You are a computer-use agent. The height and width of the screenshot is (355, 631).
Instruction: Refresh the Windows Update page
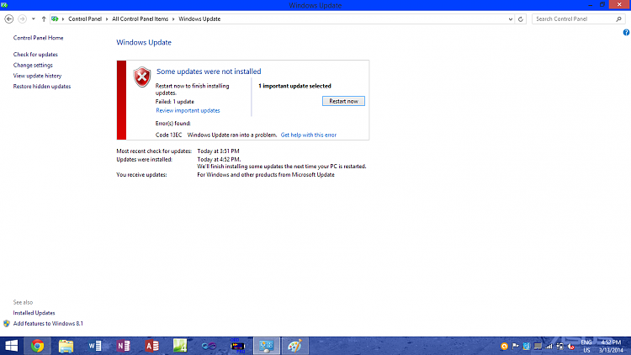520,19
